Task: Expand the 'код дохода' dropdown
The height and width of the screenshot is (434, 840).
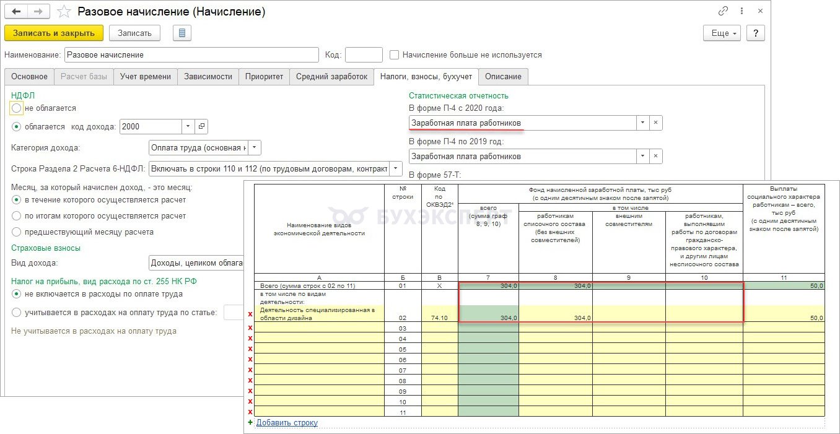Action: tap(188, 126)
